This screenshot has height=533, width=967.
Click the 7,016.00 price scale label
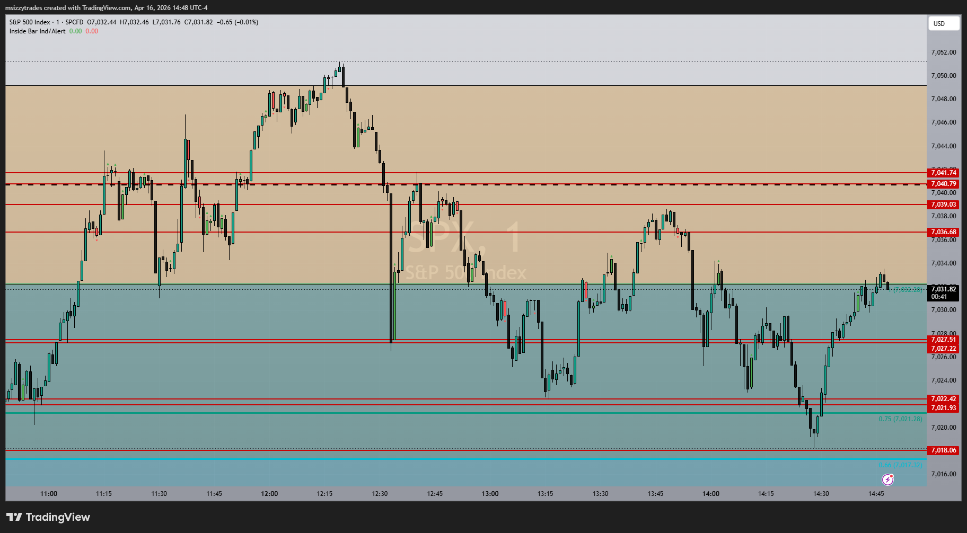[x=944, y=474]
